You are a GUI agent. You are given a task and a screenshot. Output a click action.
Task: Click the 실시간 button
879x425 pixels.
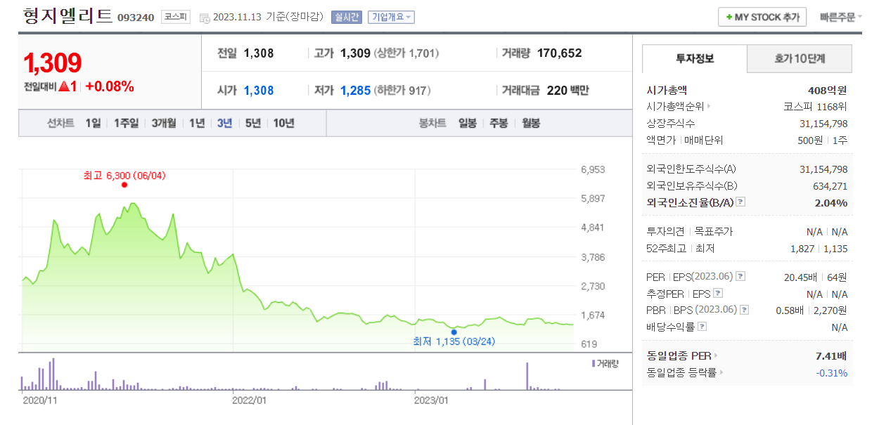coord(347,17)
